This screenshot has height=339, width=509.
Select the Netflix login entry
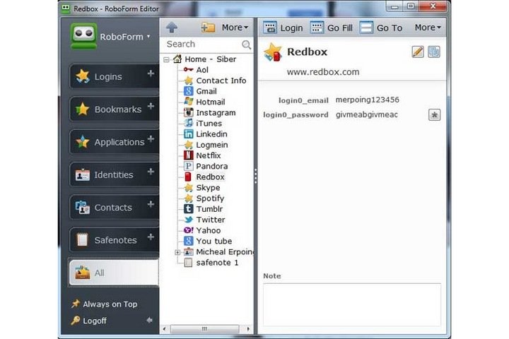pos(202,155)
